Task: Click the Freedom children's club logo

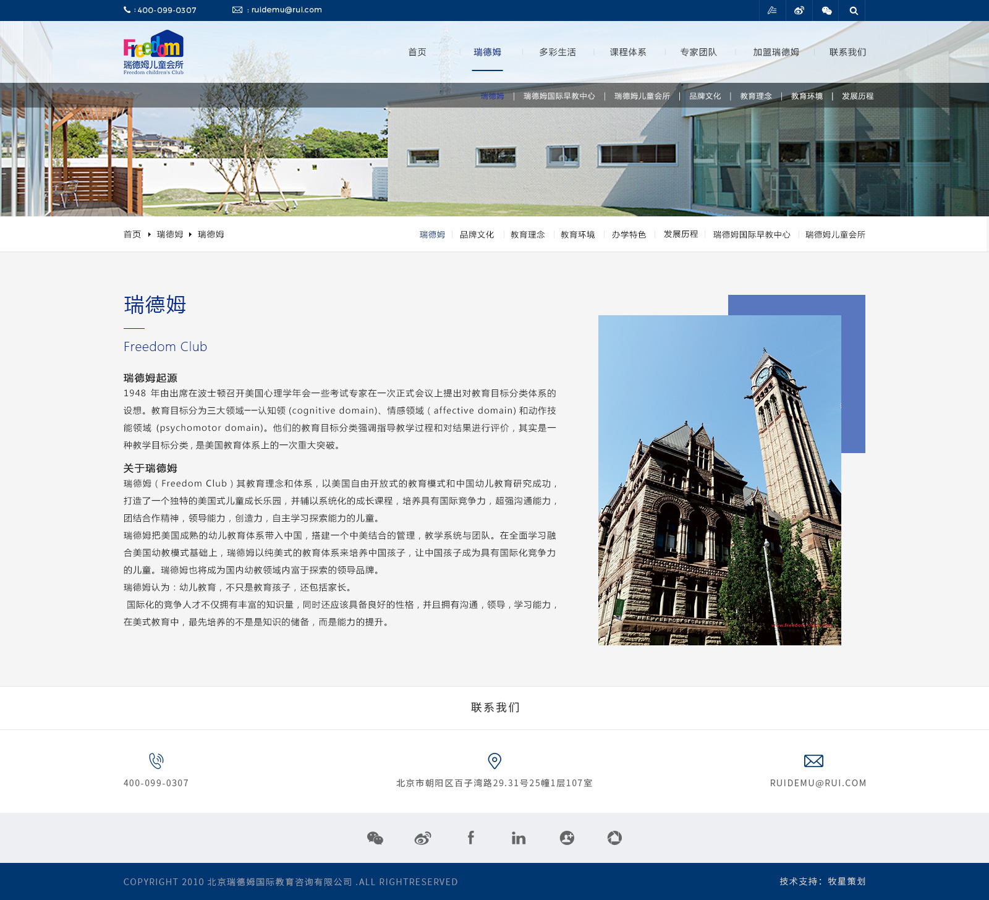Action: click(x=153, y=53)
